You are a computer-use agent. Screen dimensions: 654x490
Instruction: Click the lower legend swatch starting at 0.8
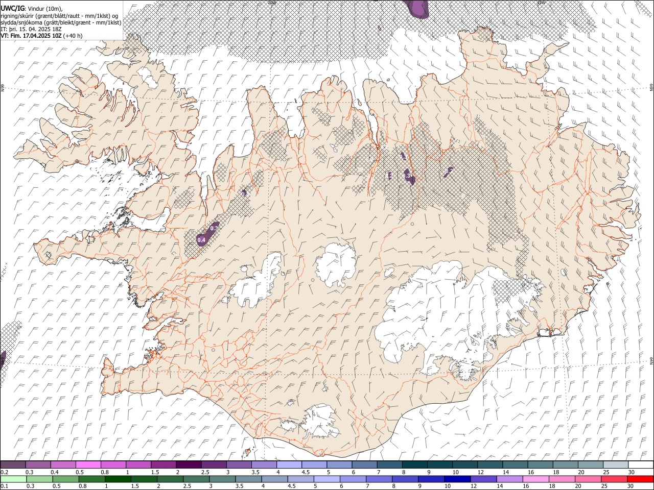(x=91, y=479)
